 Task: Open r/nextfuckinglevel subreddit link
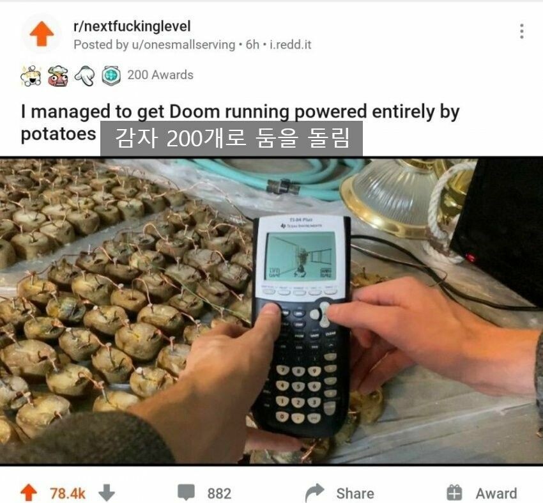click(132, 26)
